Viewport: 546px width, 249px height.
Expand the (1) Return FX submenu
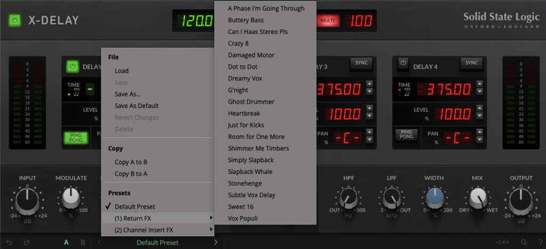(158, 218)
